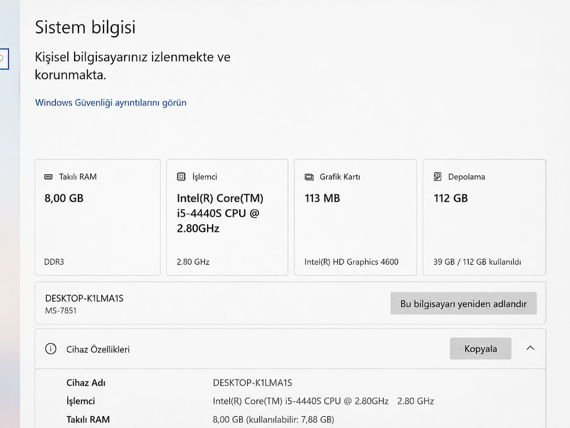Click the graphics card icon on Grafik Kartı card
Image resolution: width=570 pixels, height=428 pixels.
pyautogui.click(x=309, y=177)
